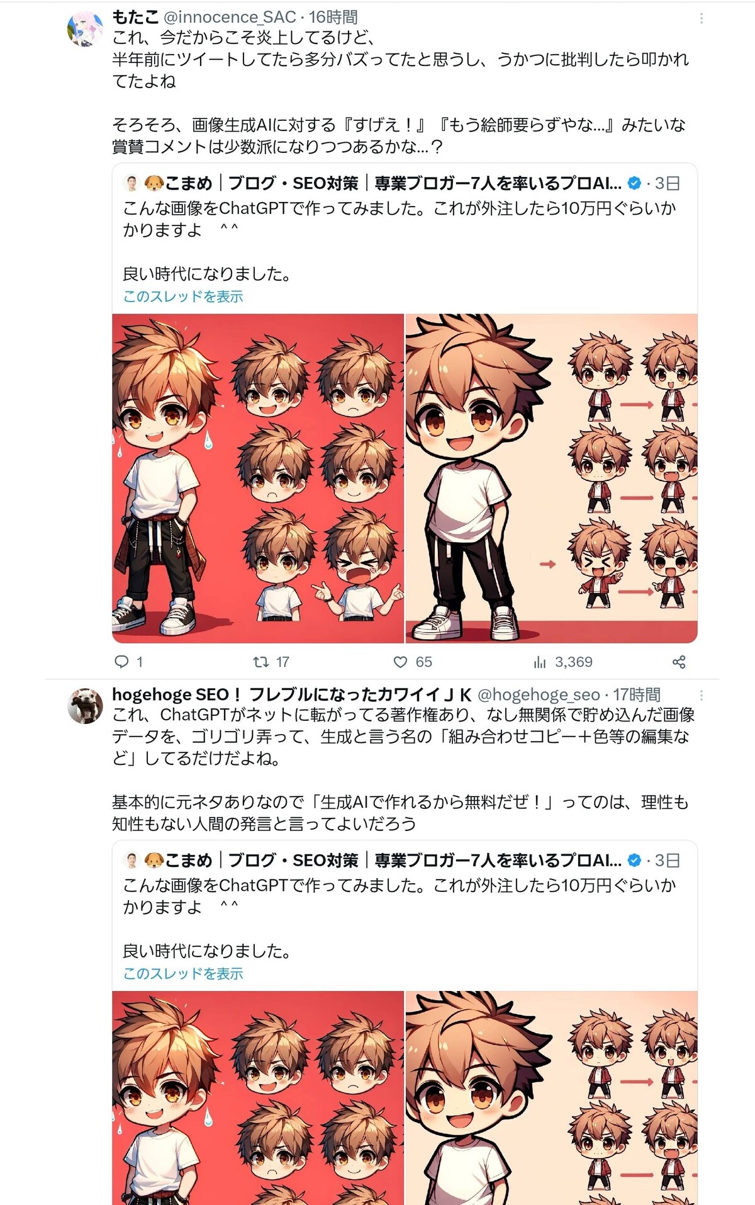This screenshot has width=755, height=1205.
Task: Open hogehoge SEO's dog avatar
Action: [x=85, y=706]
